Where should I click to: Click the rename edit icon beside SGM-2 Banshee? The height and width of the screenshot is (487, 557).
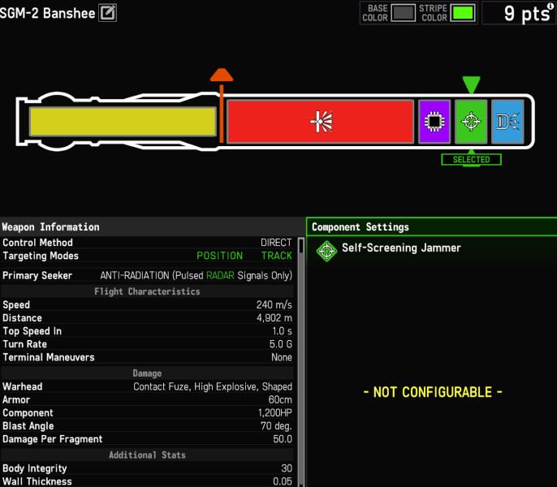[x=108, y=13]
